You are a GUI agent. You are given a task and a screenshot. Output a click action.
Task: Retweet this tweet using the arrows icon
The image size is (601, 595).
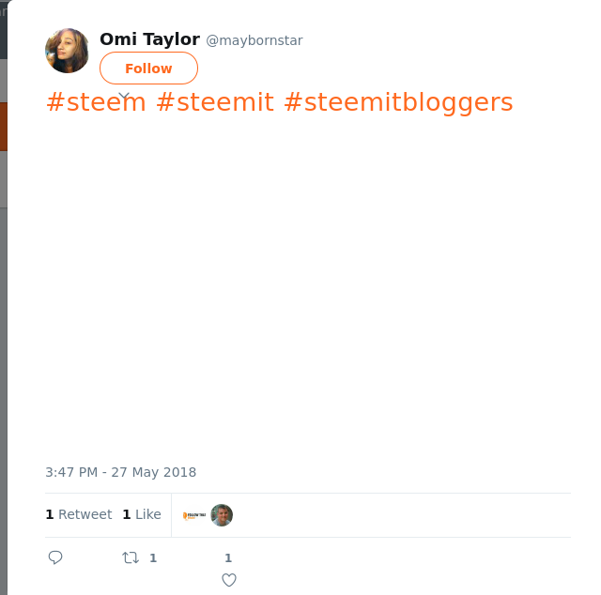pyautogui.click(x=131, y=557)
